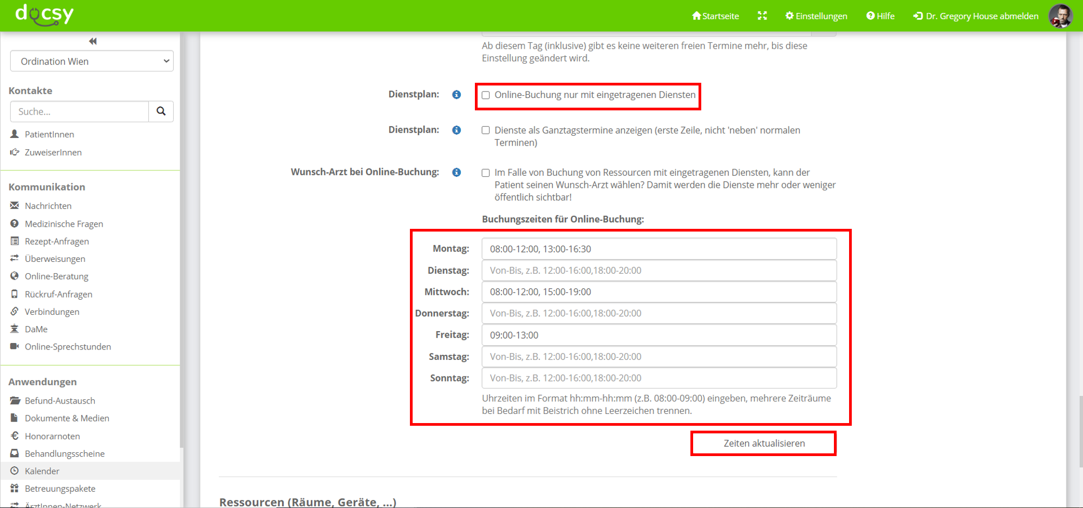Enable Online-Buchung nur mit eingetragenen Diensten
The width and height of the screenshot is (1083, 508).
click(486, 95)
